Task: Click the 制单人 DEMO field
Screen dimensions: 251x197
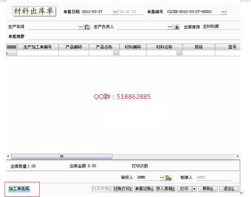Action: [214, 178]
